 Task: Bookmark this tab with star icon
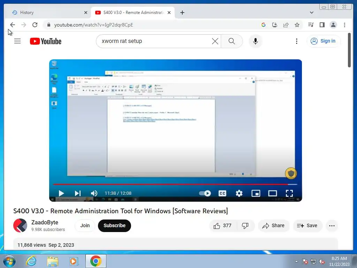click(x=297, y=25)
